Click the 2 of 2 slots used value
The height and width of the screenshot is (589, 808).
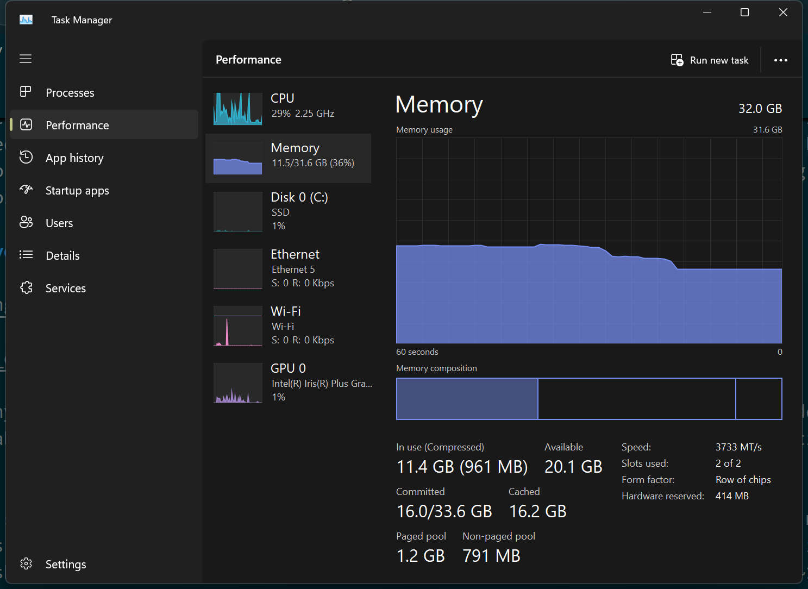[x=728, y=463]
